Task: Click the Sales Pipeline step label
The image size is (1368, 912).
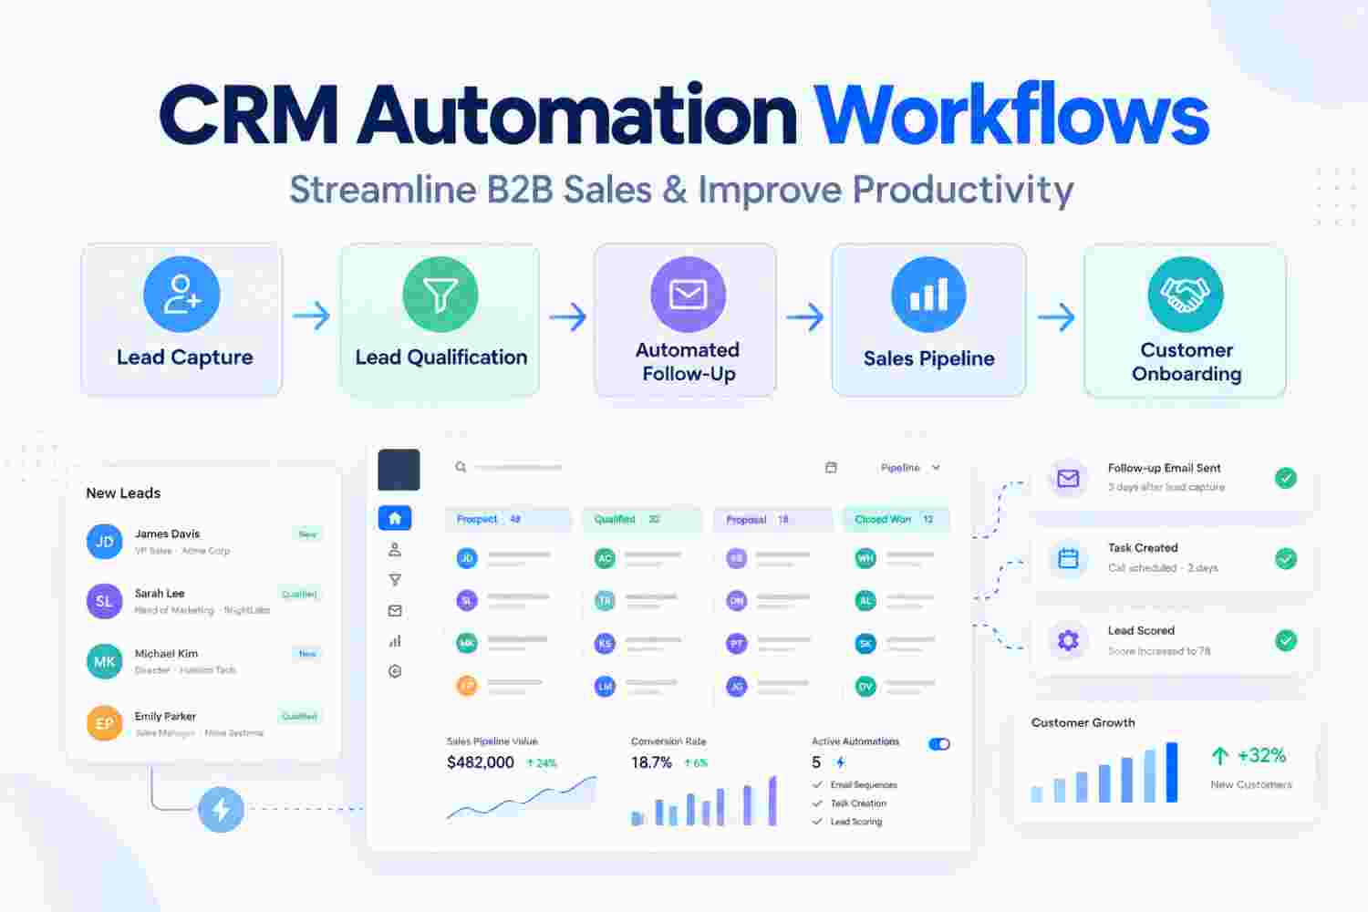Action: point(929,358)
